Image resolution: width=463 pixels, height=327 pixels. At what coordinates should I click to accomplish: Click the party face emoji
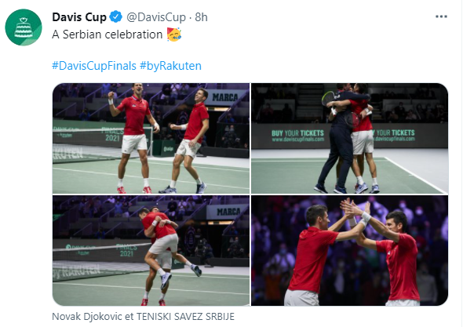[174, 35]
